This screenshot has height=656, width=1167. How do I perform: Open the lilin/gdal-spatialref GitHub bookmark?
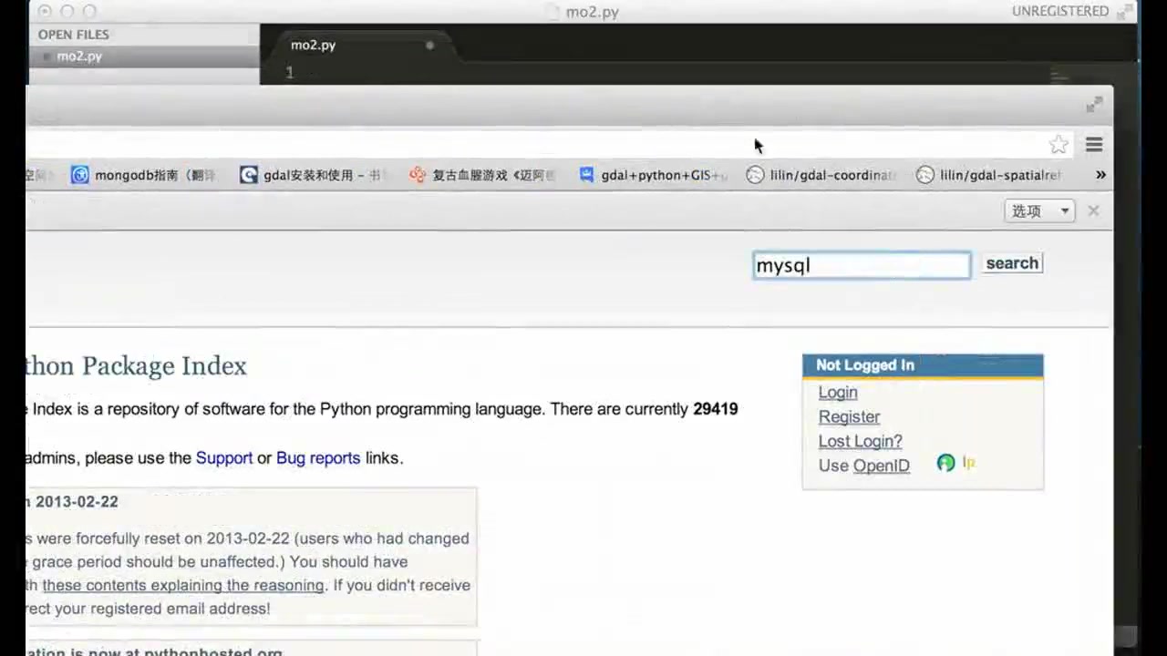(989, 175)
